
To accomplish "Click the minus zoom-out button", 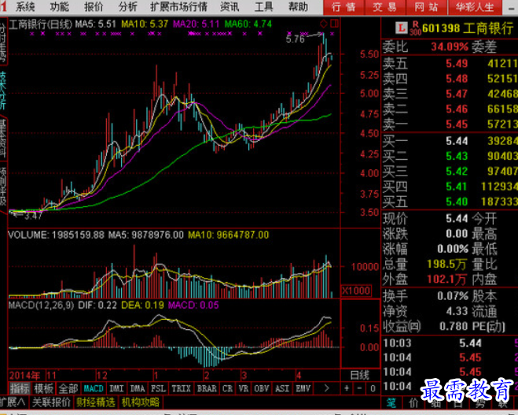I will (x=360, y=388).
